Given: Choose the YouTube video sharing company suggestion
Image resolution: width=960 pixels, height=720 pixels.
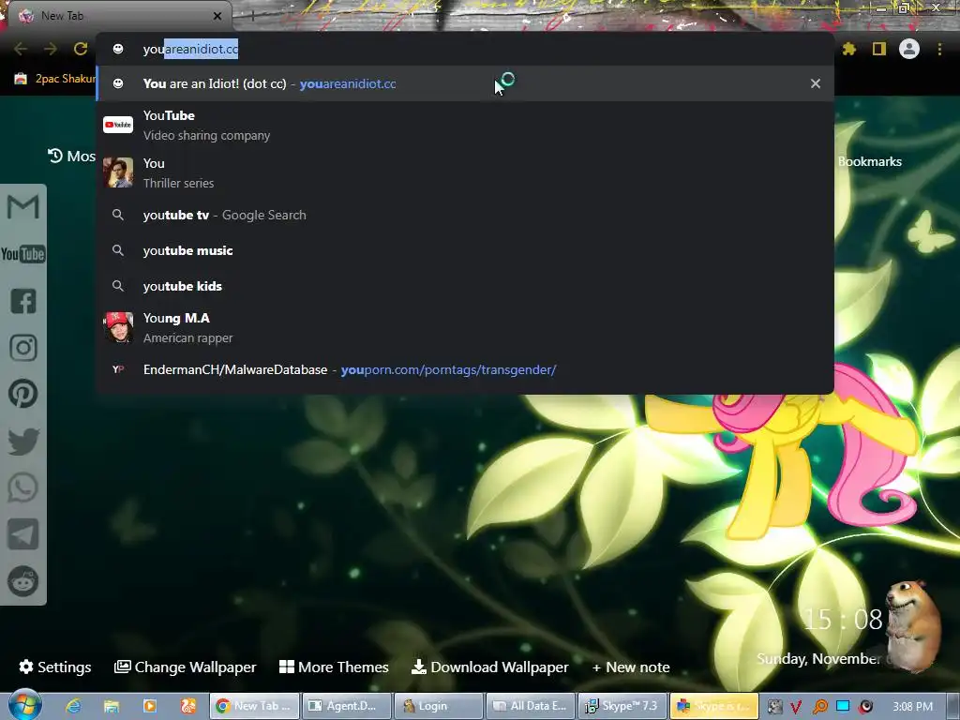Looking at the screenshot, I should tap(465, 125).
